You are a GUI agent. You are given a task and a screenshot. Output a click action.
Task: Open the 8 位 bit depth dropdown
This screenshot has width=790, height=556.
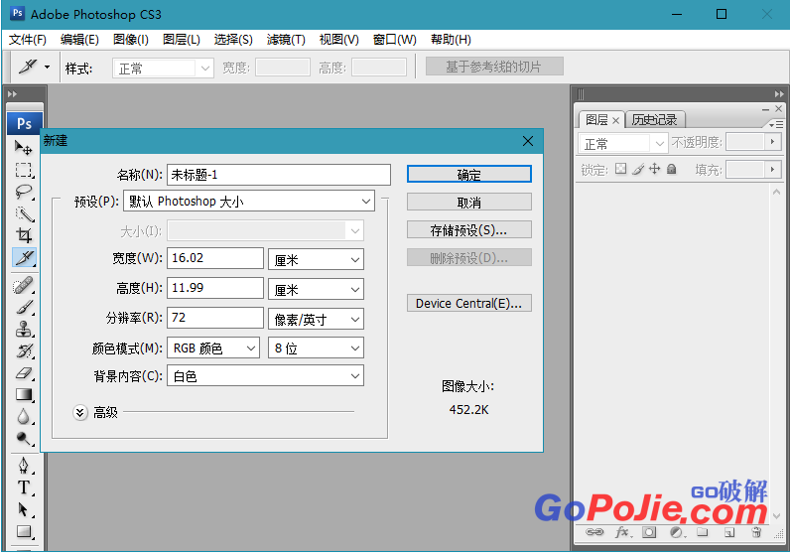click(316, 347)
